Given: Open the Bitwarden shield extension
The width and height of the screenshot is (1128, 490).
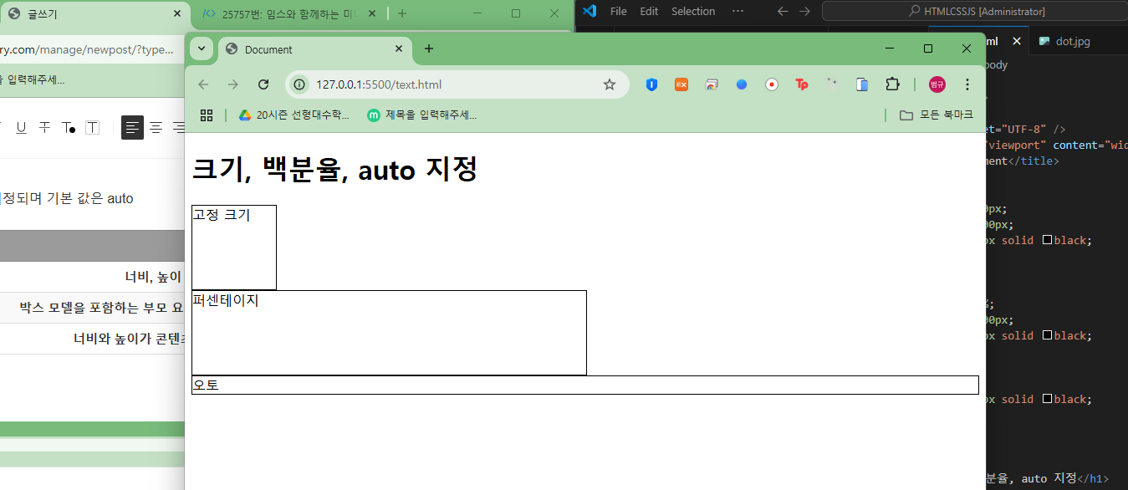Looking at the screenshot, I should [651, 84].
